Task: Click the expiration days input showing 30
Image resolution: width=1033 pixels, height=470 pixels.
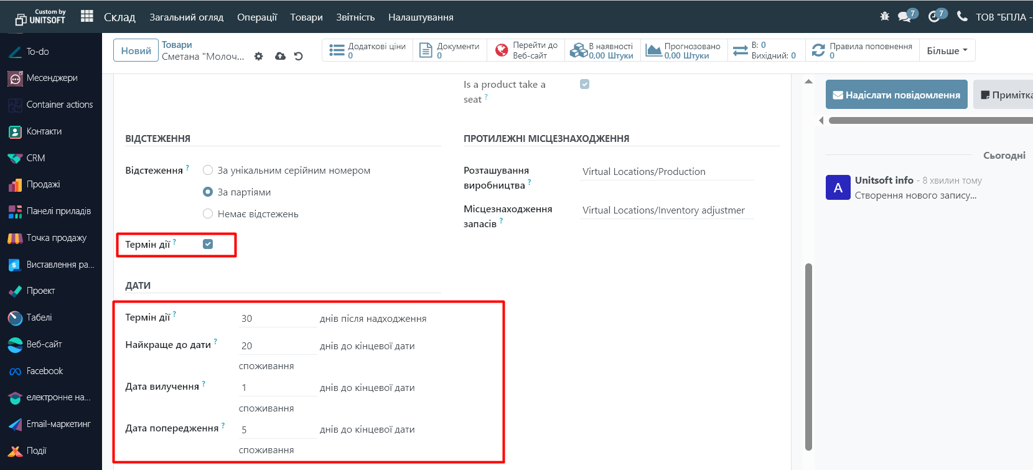Action: click(x=277, y=319)
